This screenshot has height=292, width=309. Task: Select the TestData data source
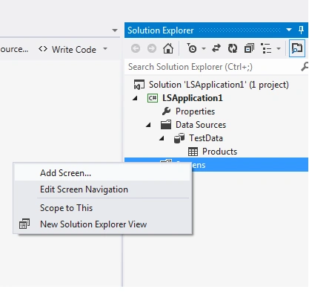(x=206, y=138)
